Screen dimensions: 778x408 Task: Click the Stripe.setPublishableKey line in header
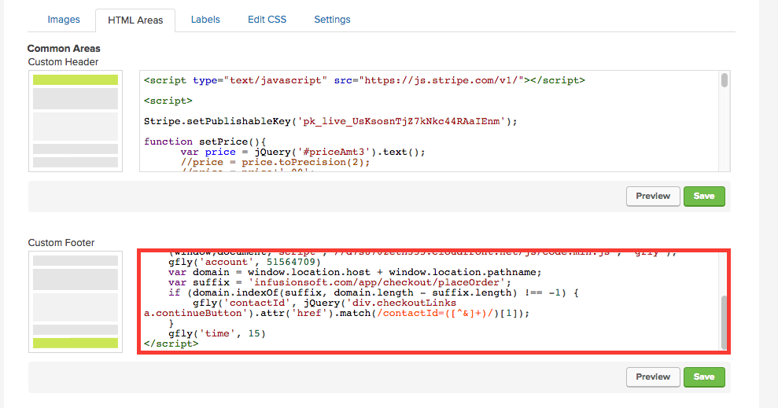point(330,122)
